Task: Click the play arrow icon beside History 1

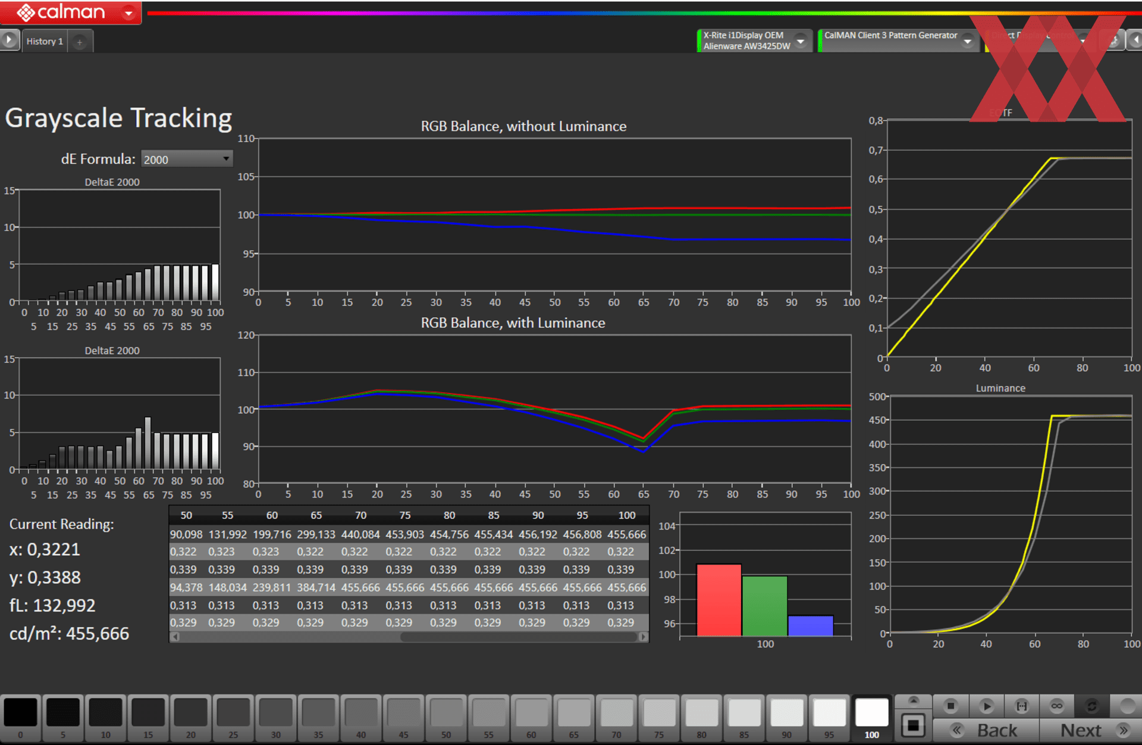Action: [9, 40]
